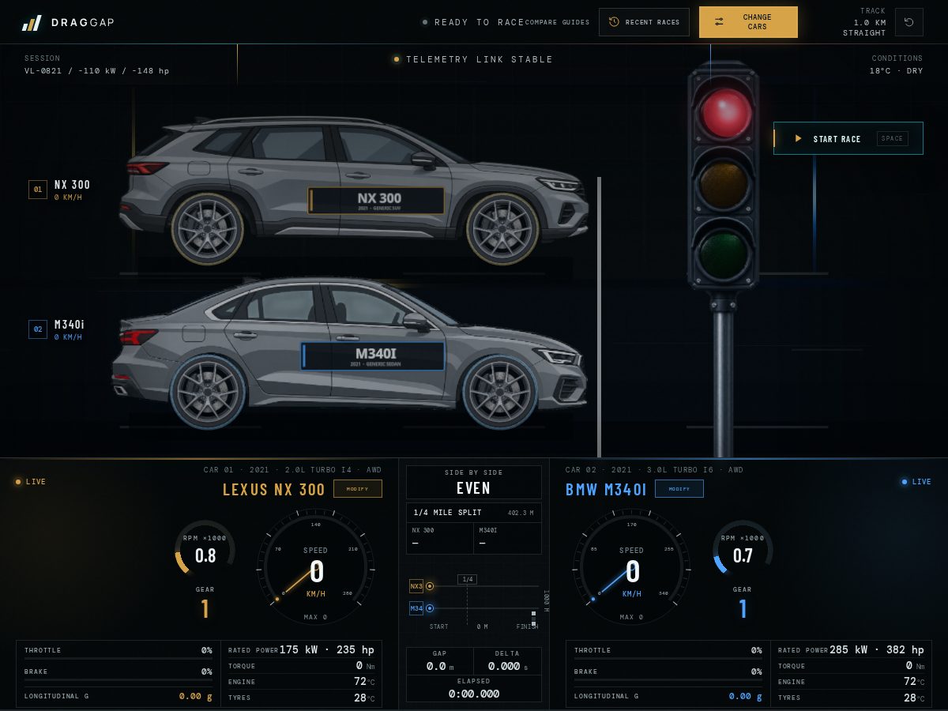Click the 1/4 marker on the track strip
This screenshot has width=948, height=711.
(467, 579)
